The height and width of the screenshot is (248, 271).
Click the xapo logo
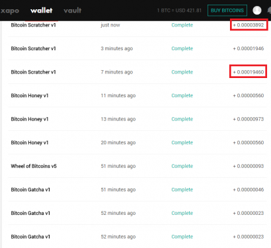point(10,11)
